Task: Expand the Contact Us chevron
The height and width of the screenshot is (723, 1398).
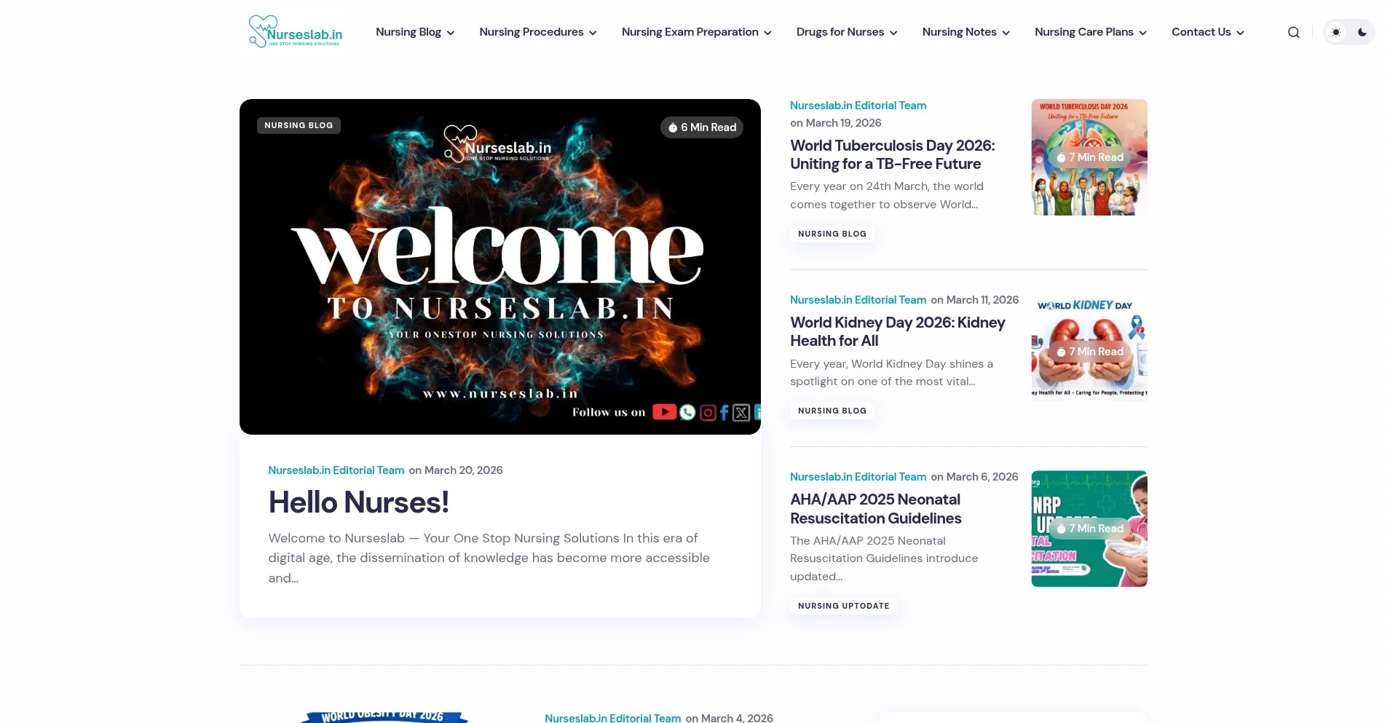Action: click(1240, 33)
